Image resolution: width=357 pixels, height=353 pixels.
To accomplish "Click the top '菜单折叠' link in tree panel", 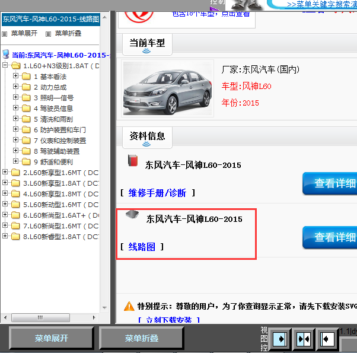I will pyautogui.click(x=68, y=33).
